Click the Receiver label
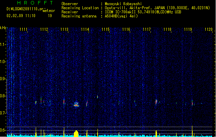 [70, 12]
